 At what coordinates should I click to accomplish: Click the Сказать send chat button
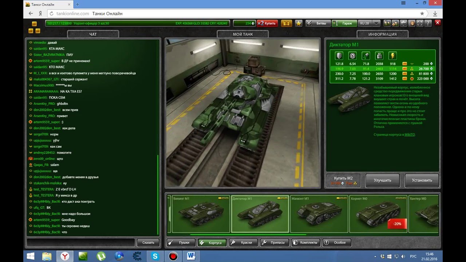click(x=148, y=242)
